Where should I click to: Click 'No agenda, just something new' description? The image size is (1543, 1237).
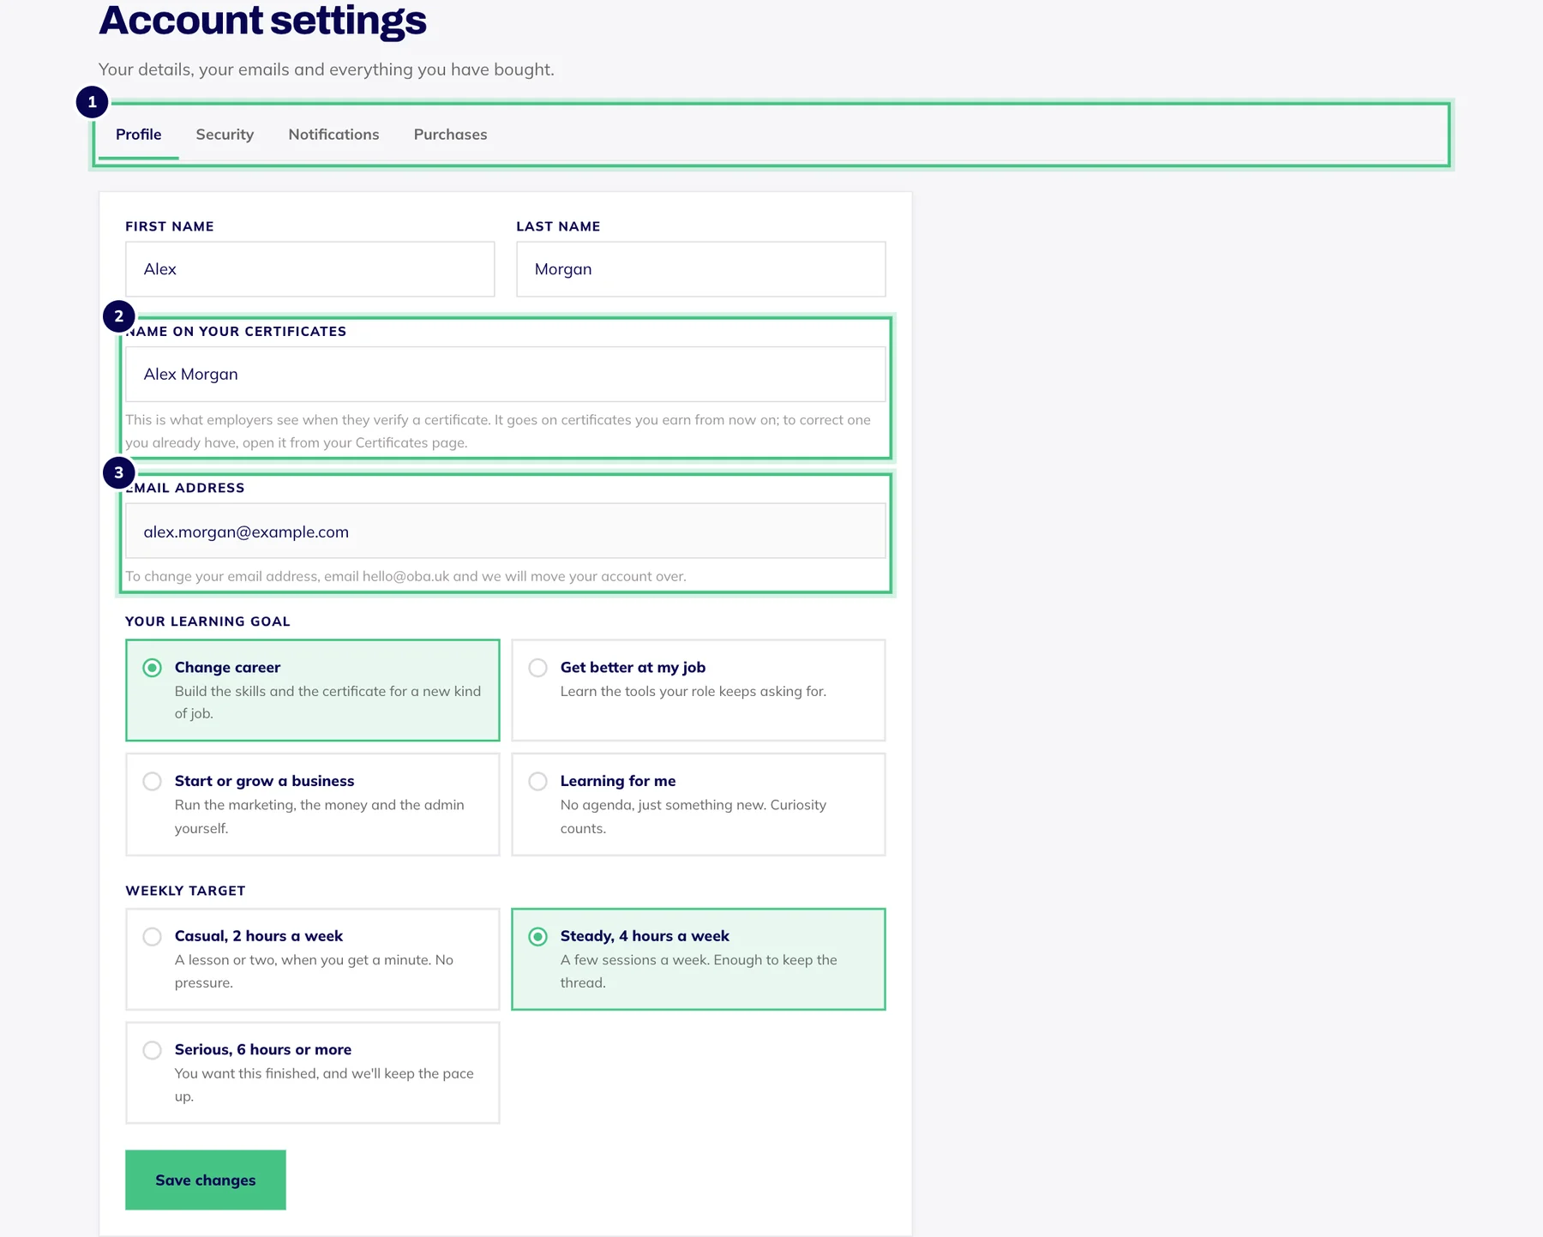click(693, 816)
